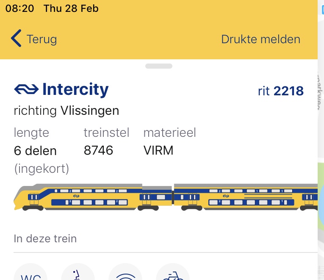Tap ride number rit 2218

pos(280,91)
